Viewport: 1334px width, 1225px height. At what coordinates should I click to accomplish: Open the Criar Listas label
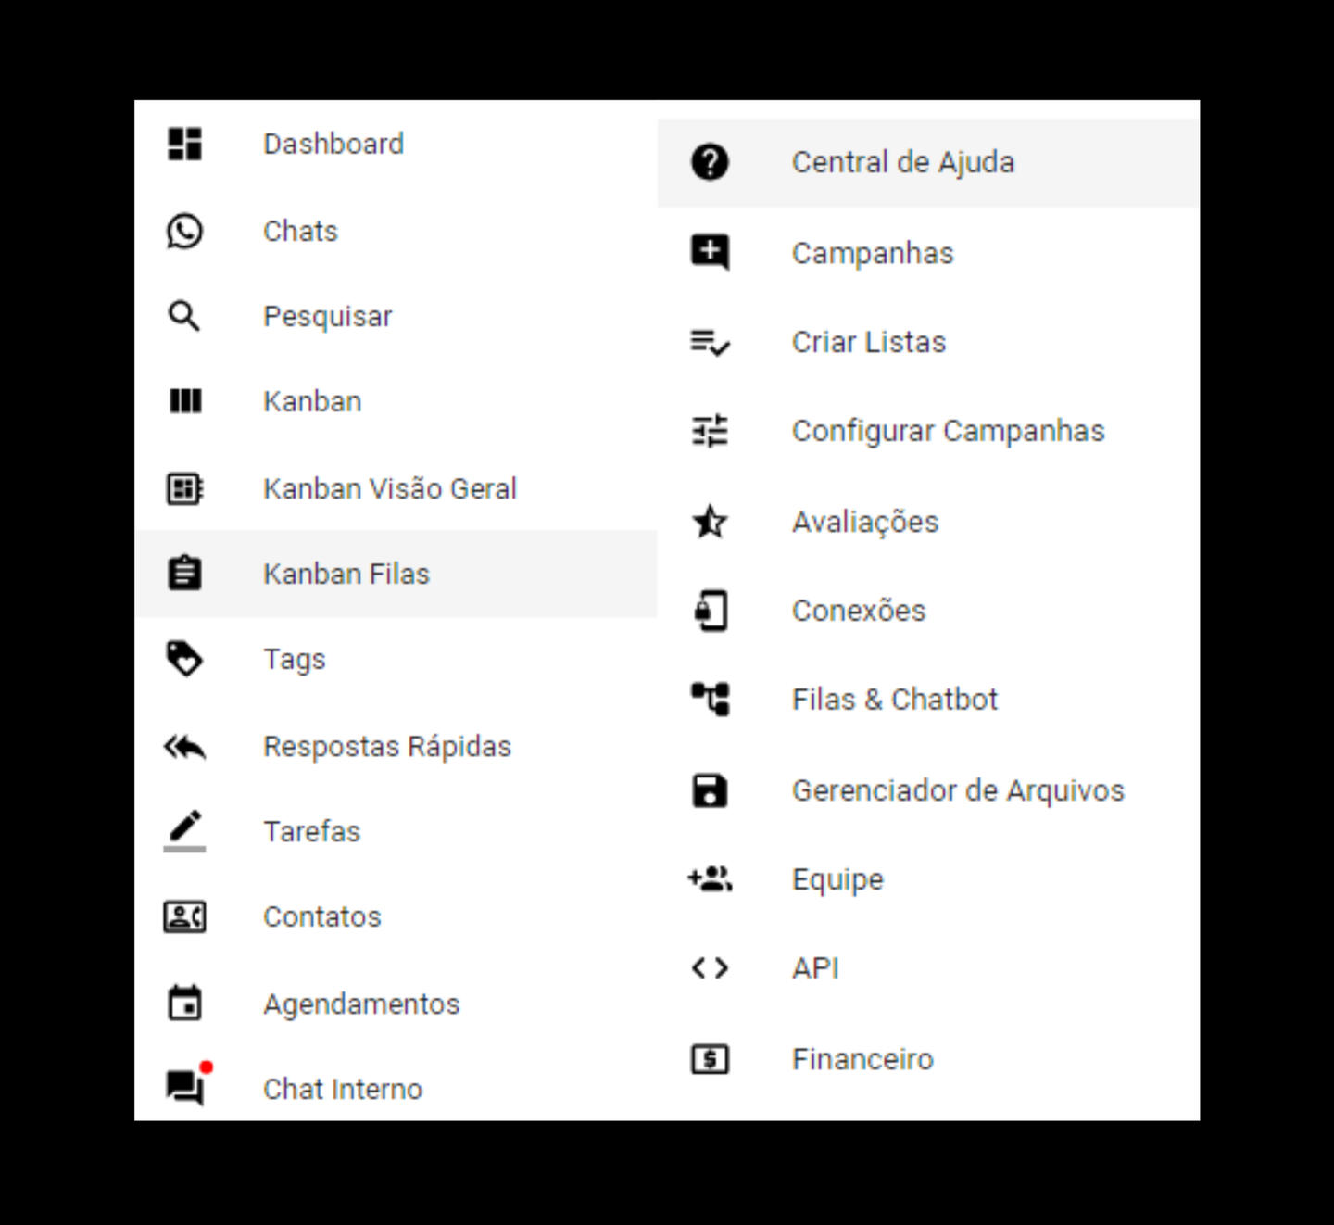pyautogui.click(x=868, y=342)
